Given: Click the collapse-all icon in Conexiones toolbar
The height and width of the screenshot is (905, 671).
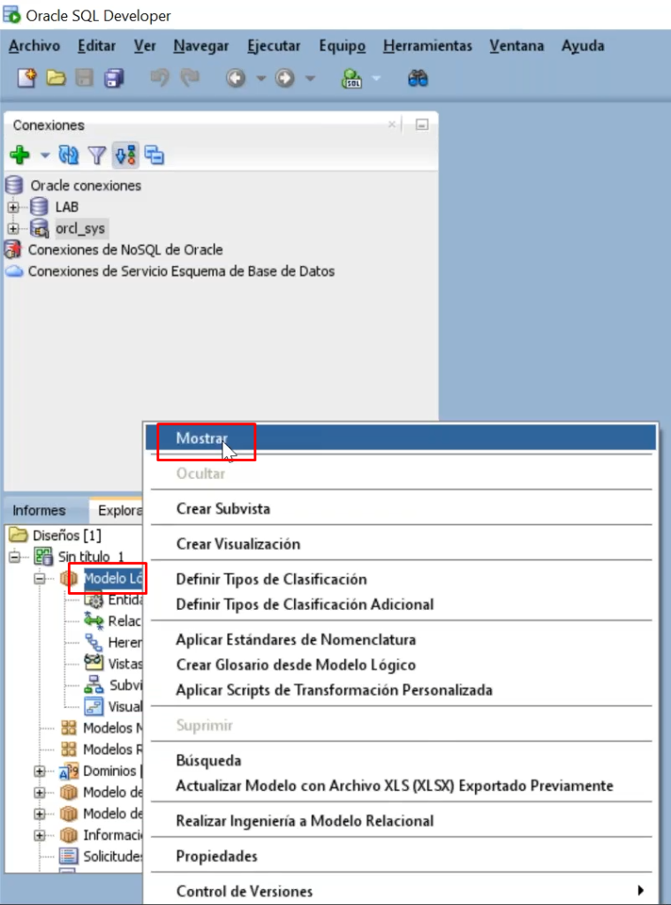Looking at the screenshot, I should [154, 155].
